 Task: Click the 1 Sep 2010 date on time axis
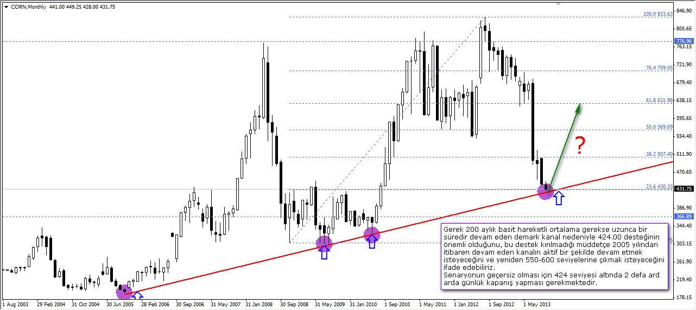click(x=397, y=304)
